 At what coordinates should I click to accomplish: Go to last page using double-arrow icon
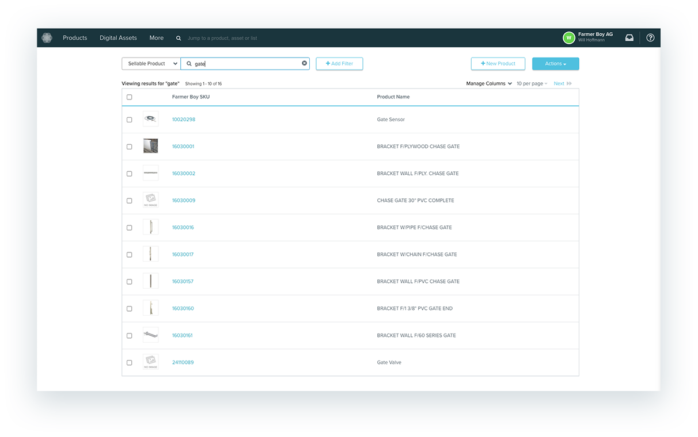coord(570,84)
